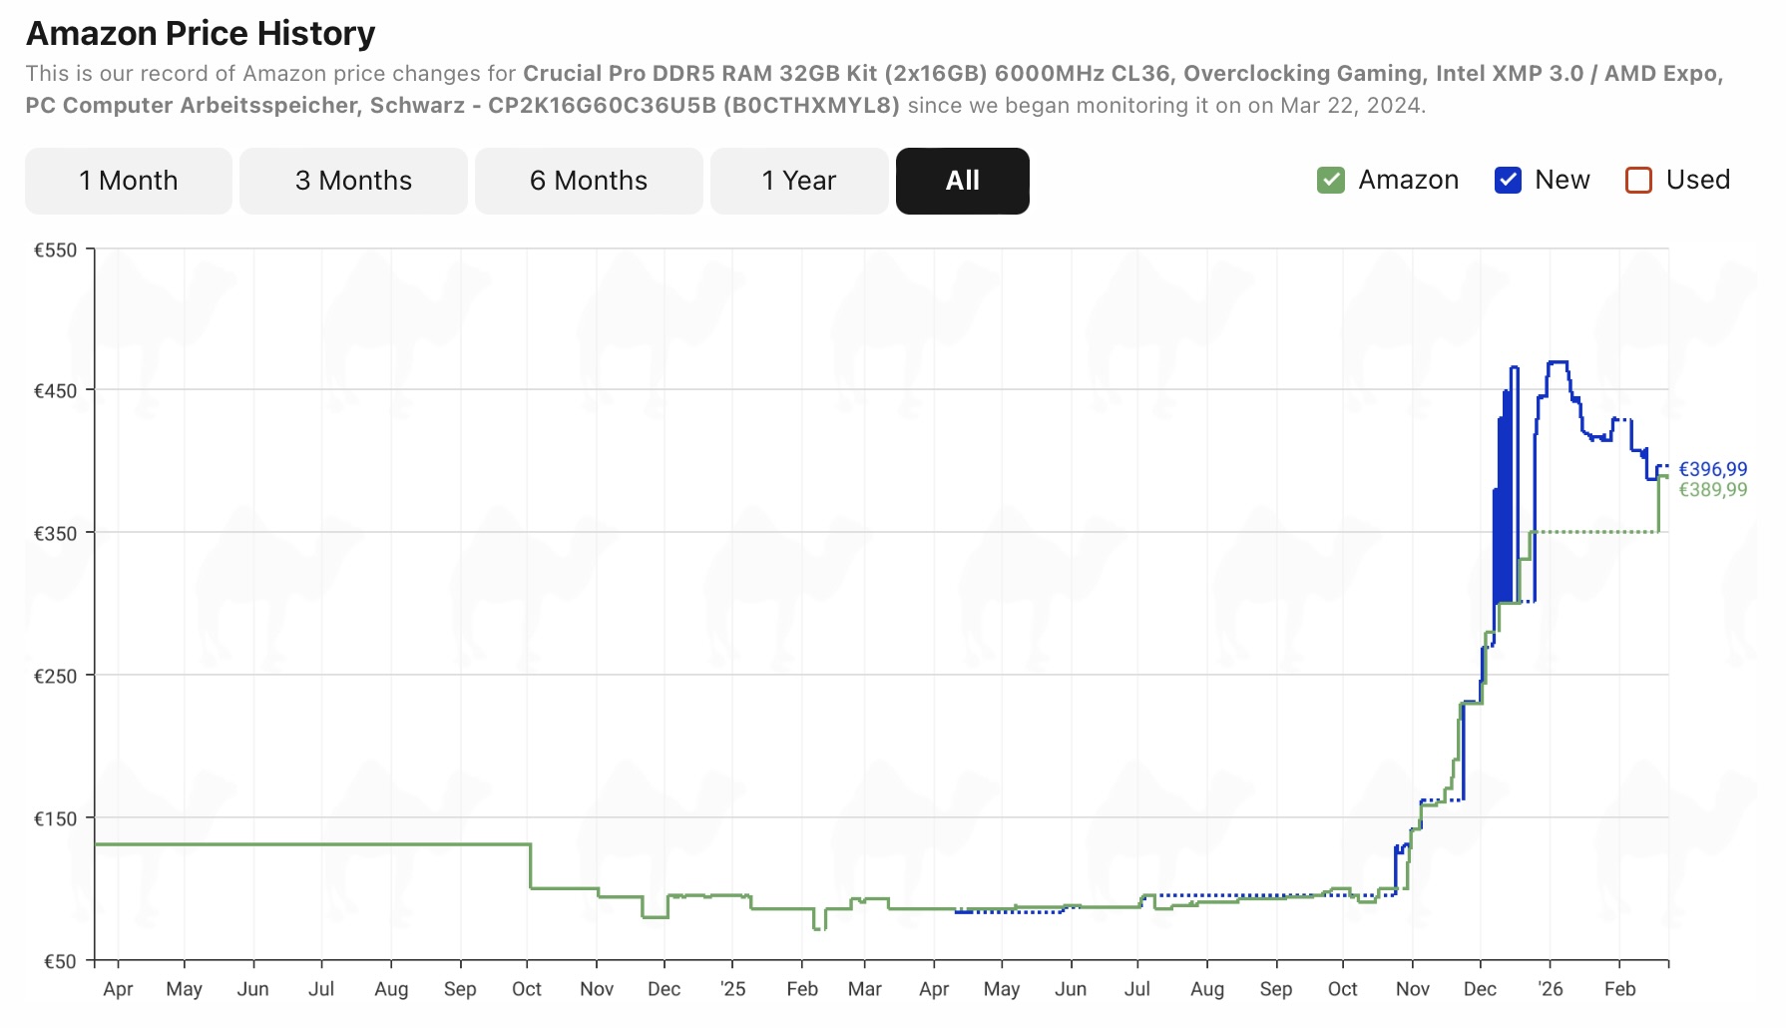Image resolution: width=1786 pixels, height=1028 pixels.
Task: Click the '25 year marker on x-axis
Action: (x=732, y=989)
